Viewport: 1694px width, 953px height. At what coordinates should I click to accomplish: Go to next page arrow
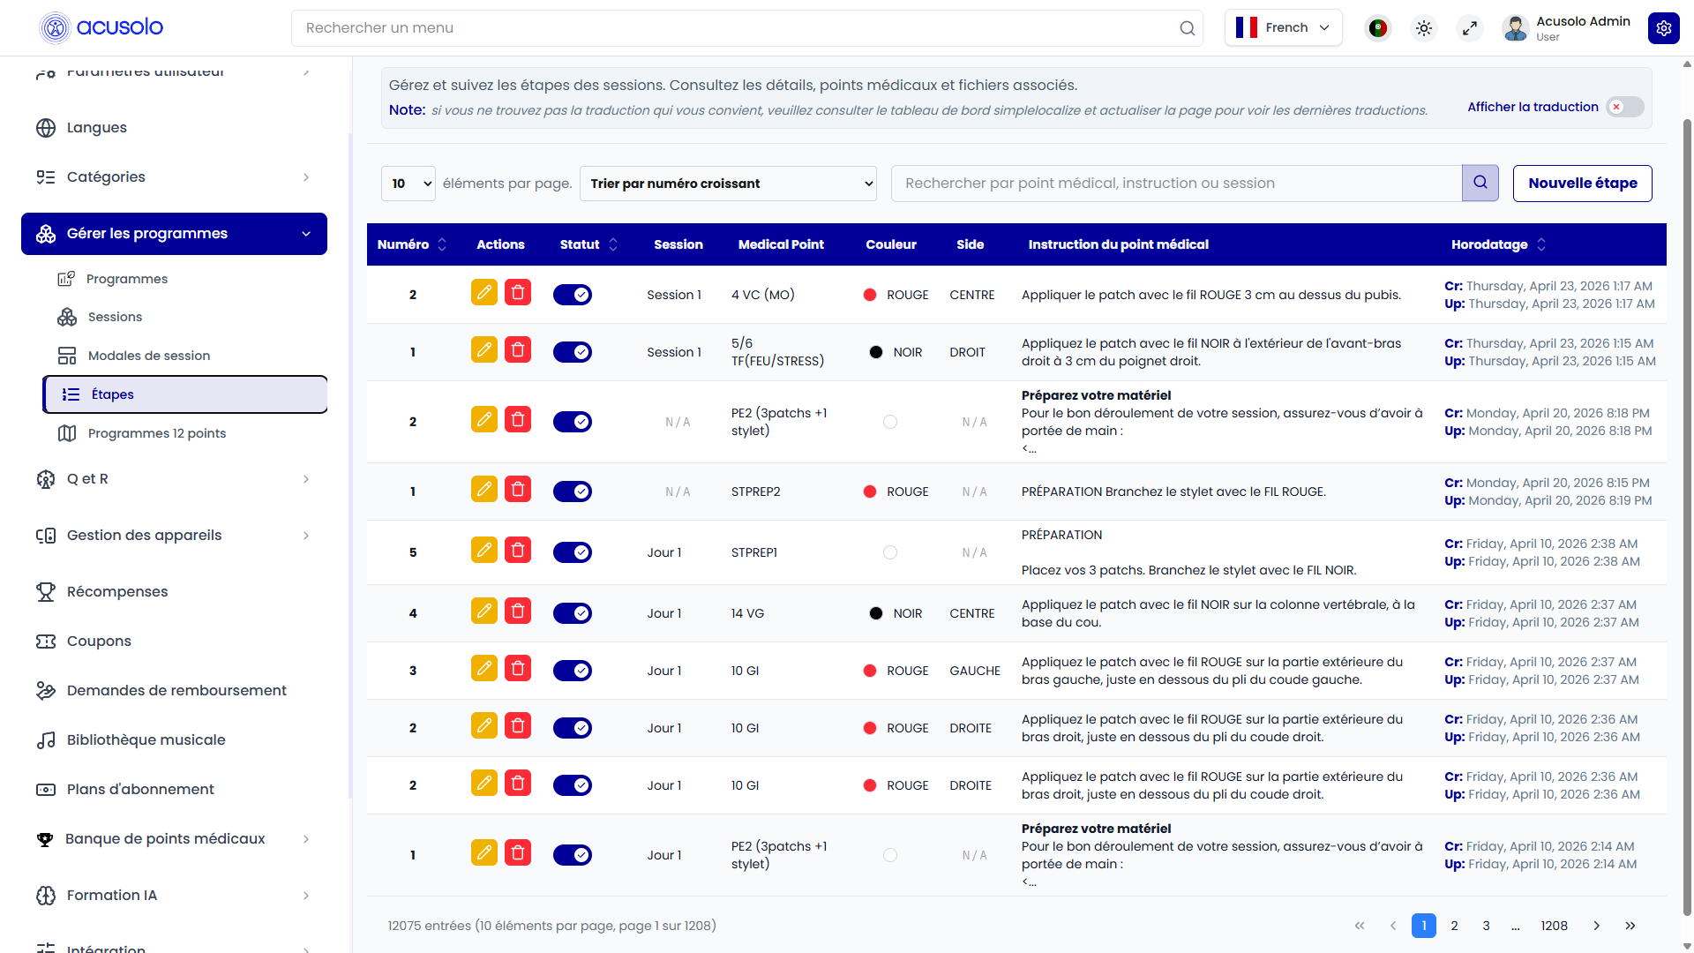1596,926
